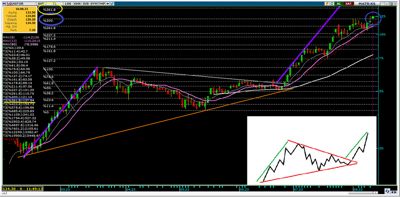Toggle the TMP button
The width and height of the screenshot is (400, 197).
(101, 4)
